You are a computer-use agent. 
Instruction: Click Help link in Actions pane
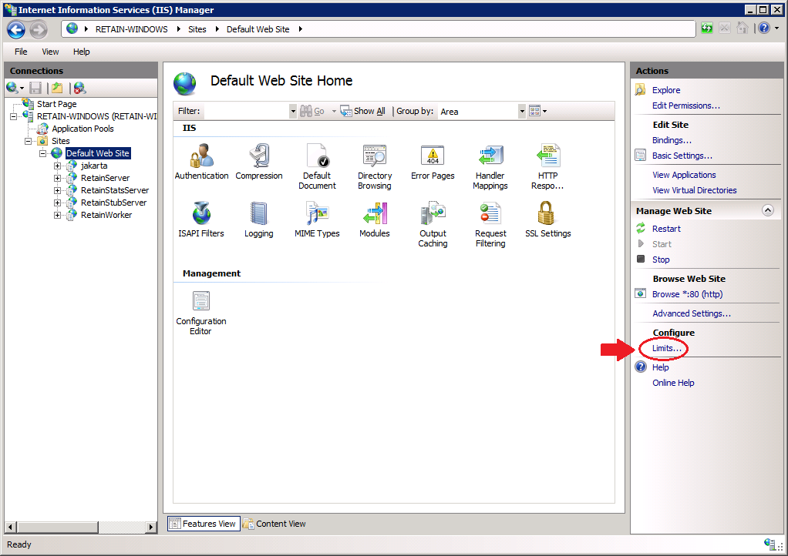point(660,367)
